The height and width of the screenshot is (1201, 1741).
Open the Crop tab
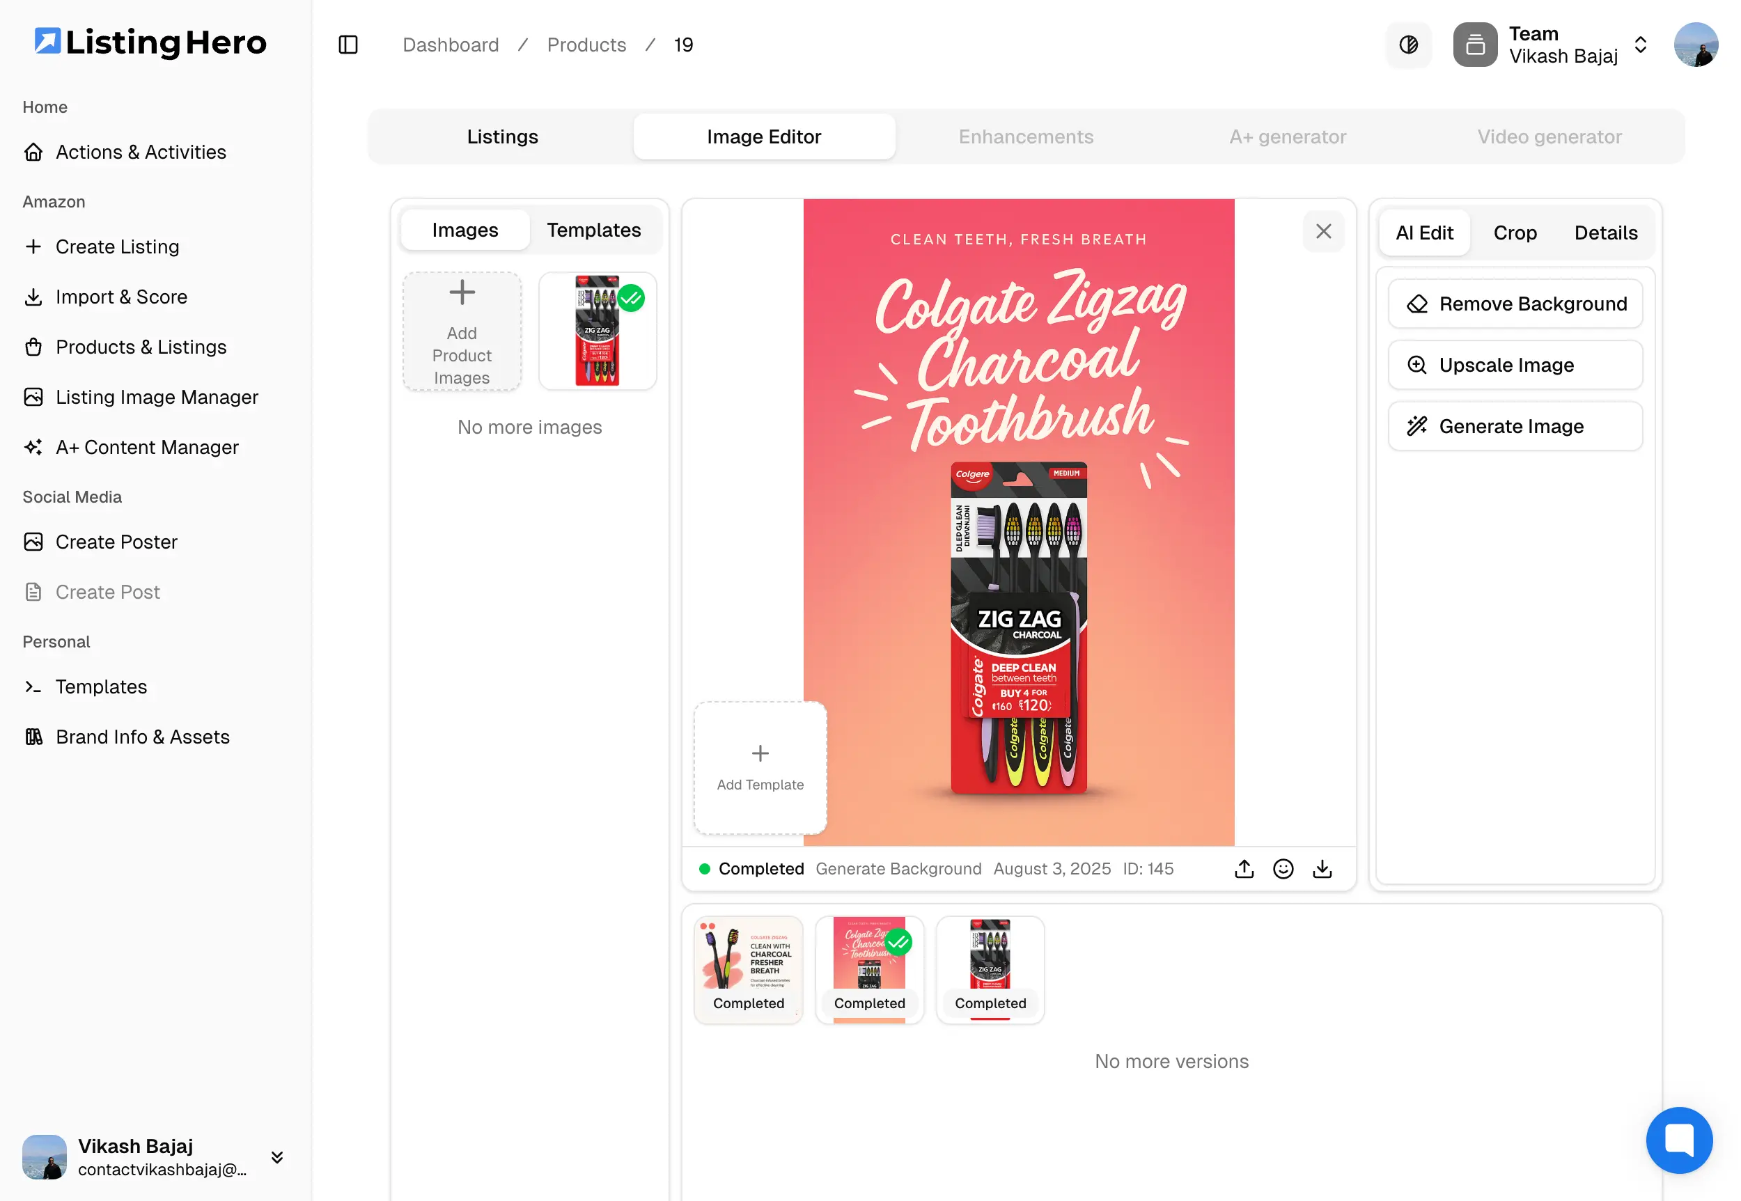click(x=1515, y=233)
